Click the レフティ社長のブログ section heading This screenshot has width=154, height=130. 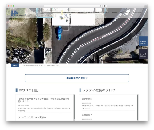pyautogui.click(x=99, y=90)
